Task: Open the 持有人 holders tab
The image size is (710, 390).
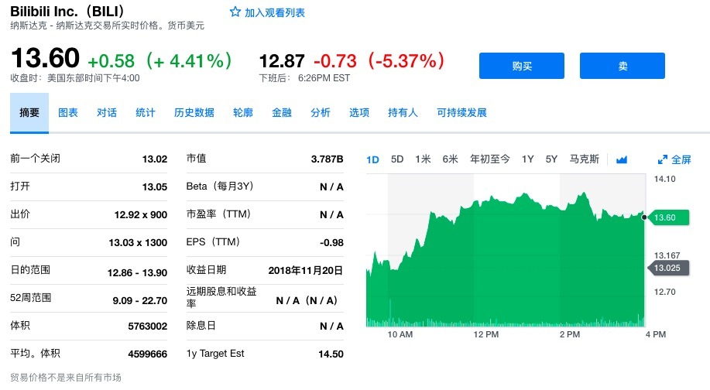Action: [403, 113]
